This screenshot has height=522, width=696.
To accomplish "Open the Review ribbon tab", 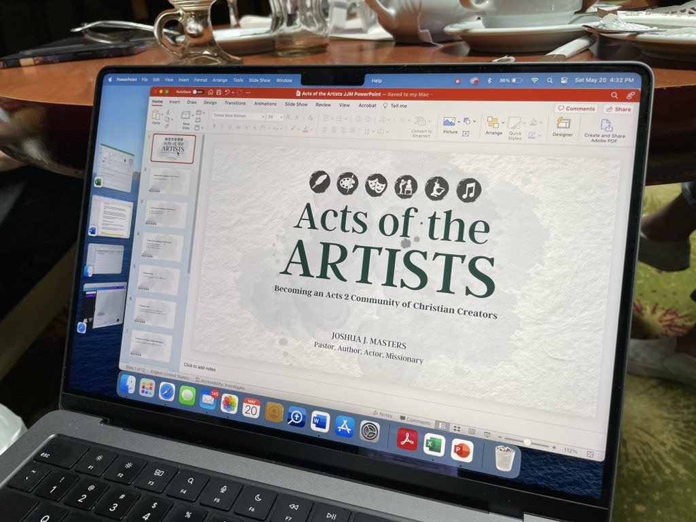I will coord(323,105).
